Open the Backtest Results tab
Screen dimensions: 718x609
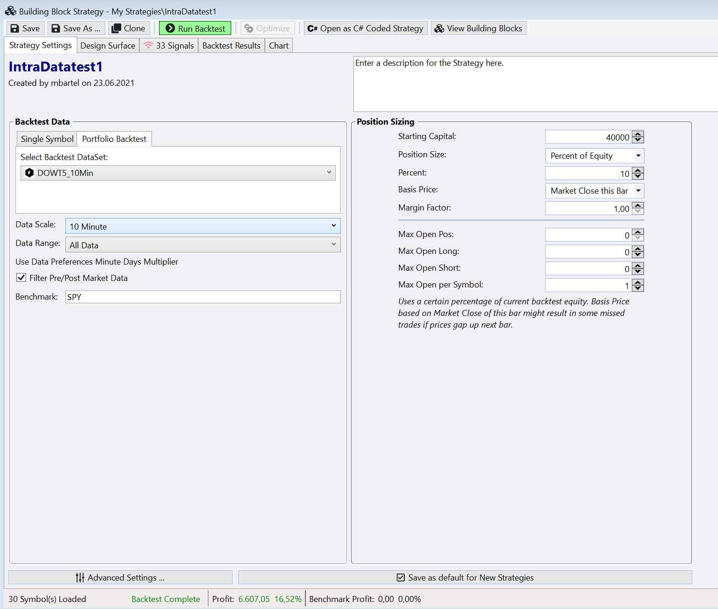pyautogui.click(x=231, y=45)
